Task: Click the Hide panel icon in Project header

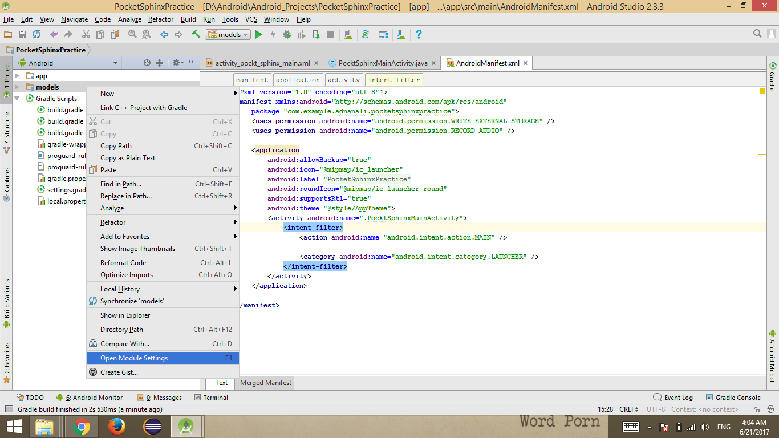Action: click(192, 63)
